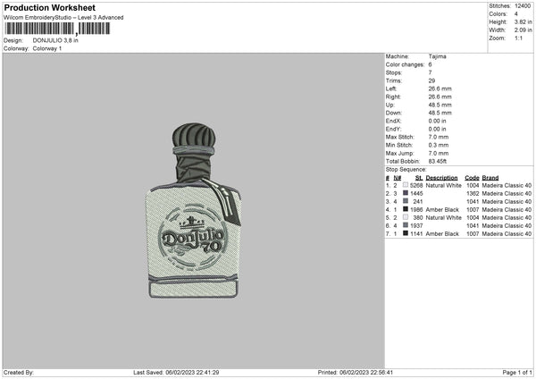Click the Zoom value '1:1'
536x379 pixels.
click(x=518, y=38)
